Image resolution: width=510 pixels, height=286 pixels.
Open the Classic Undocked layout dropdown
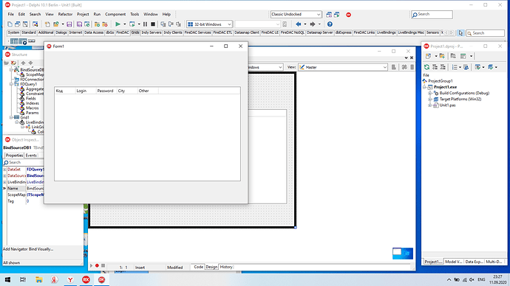[x=296, y=14]
